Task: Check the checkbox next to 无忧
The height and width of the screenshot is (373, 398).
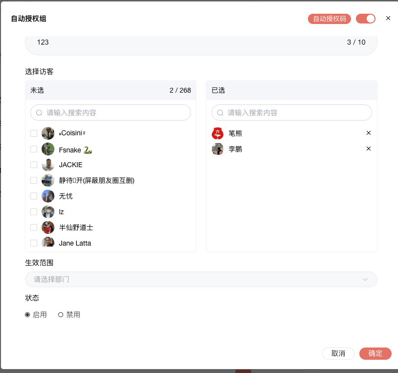Action: 34,196
